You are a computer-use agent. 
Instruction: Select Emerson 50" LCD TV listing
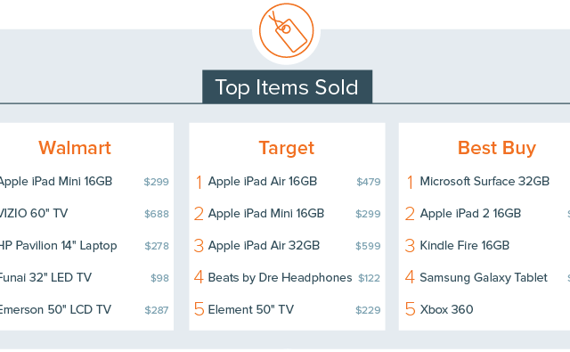pos(55,310)
